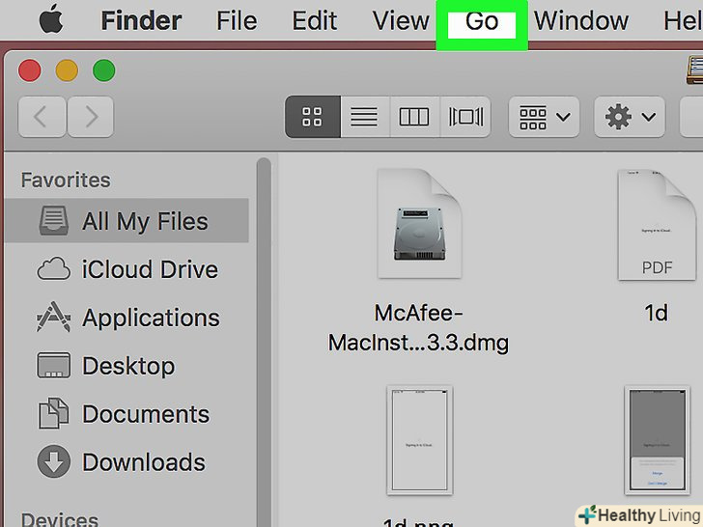Screen dimensions: 703x527
Task: Click the Applications icon
Action: (54, 317)
